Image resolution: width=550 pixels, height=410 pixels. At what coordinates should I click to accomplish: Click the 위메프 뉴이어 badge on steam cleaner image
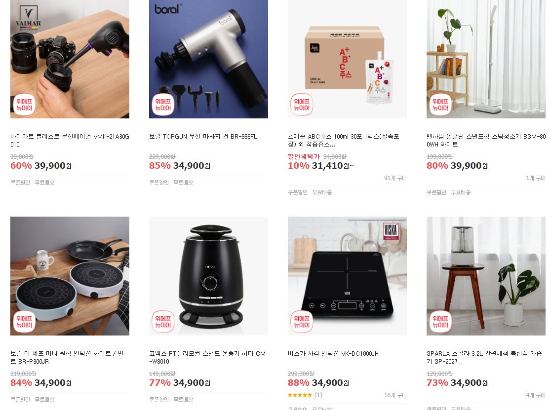pyautogui.click(x=440, y=105)
